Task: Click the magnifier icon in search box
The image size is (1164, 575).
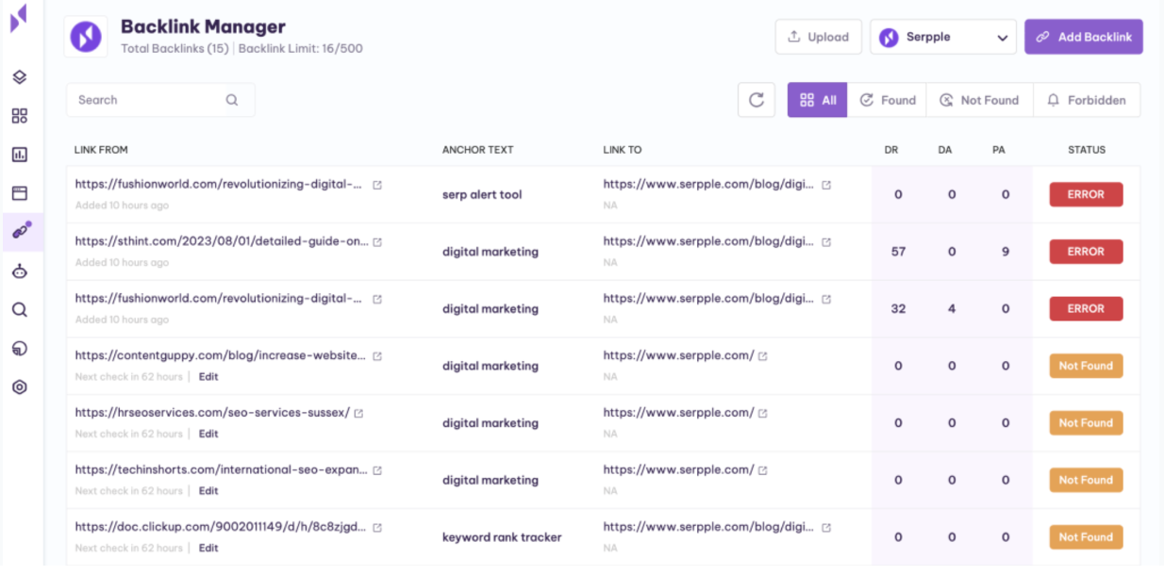Action: point(232,100)
